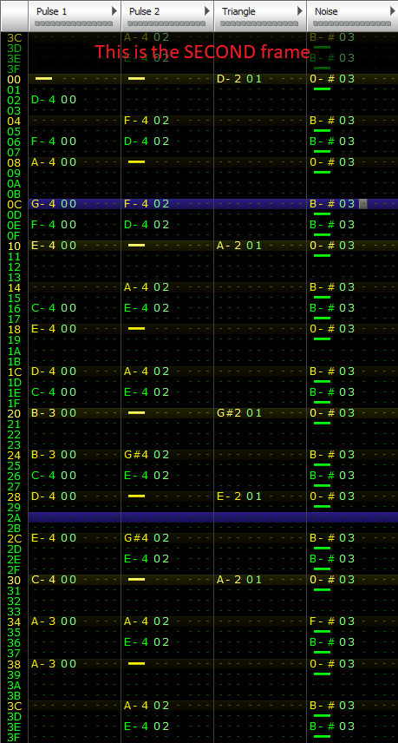Select the G#4 02 cell in Pulse 2 row 24

pos(147,455)
